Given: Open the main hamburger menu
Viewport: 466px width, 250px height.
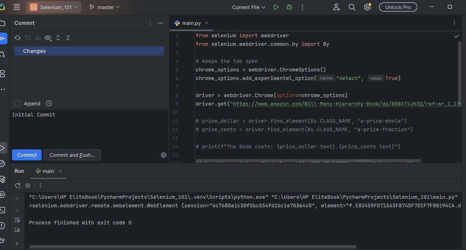Looking at the screenshot, I should point(16,7).
